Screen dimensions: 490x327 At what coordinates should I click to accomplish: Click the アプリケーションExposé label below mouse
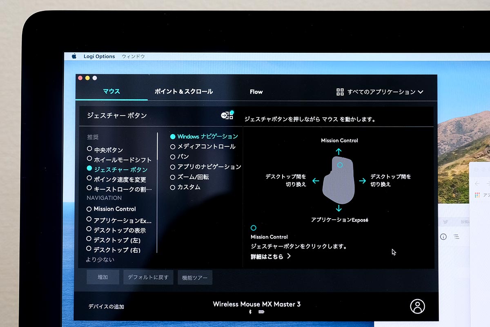pos(339,220)
